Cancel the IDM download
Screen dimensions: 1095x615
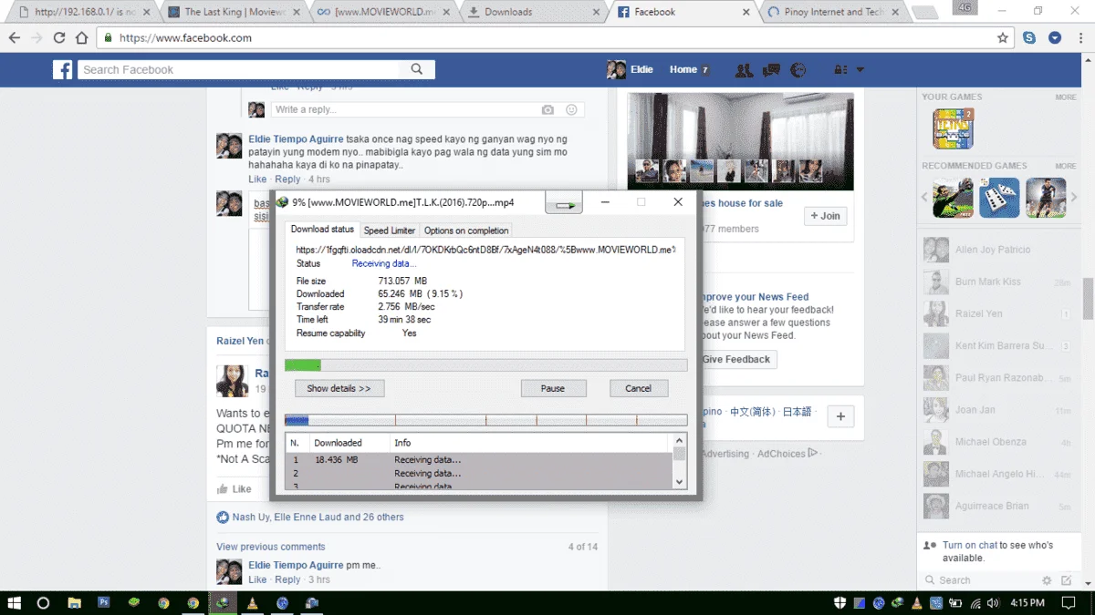639,388
